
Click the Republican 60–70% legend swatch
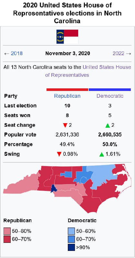pyautogui.click(x=7, y=239)
